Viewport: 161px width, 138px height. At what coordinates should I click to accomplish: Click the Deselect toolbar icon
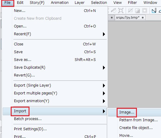pyautogui.click(x=130, y=10)
